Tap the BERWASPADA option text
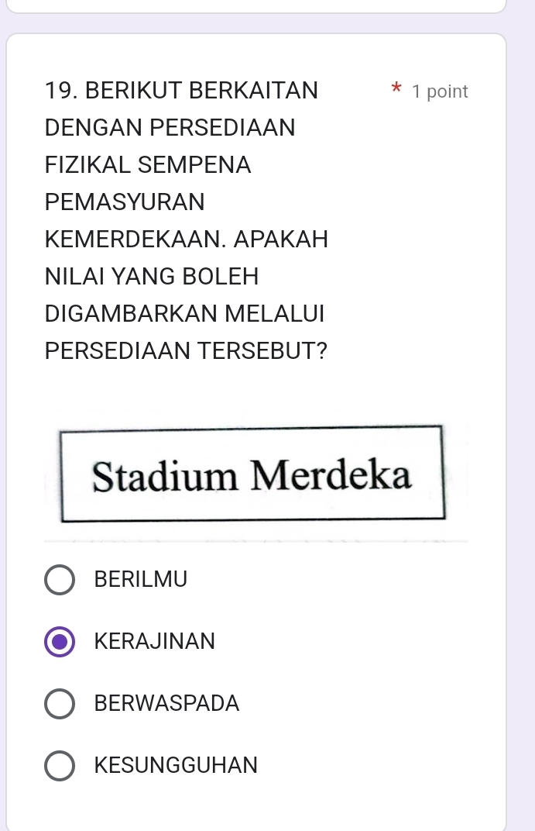 (x=166, y=704)
